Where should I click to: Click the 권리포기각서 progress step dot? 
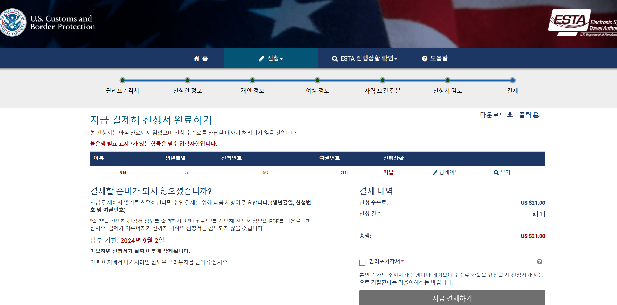coord(122,80)
